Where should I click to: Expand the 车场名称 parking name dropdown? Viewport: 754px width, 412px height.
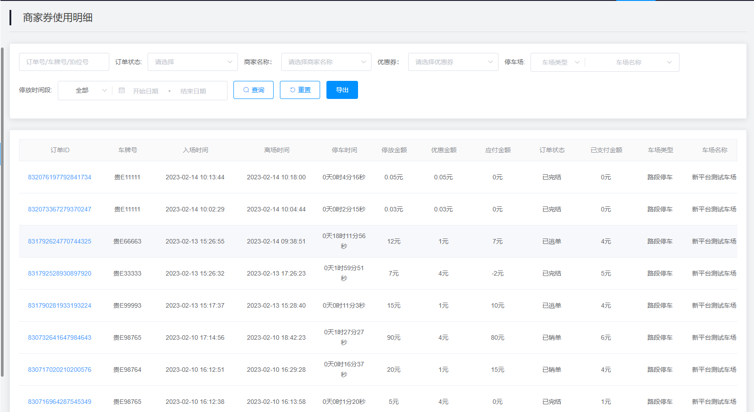coord(632,62)
